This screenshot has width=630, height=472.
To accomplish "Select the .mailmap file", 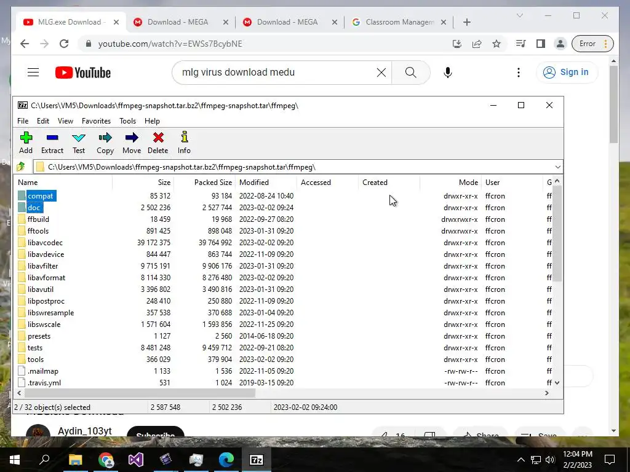I will click(42, 371).
